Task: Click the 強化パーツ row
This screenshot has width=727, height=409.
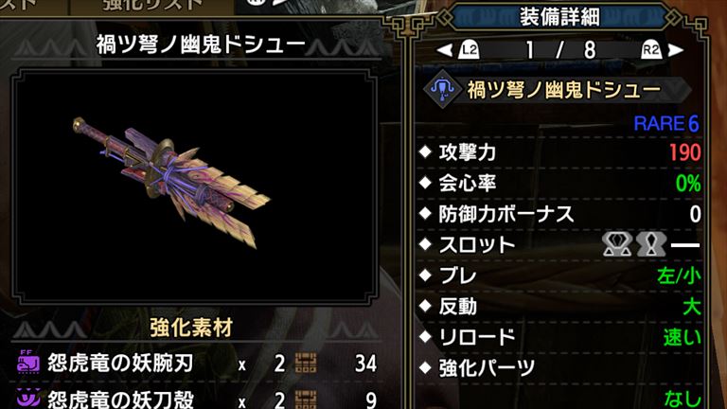Action: tap(559, 368)
